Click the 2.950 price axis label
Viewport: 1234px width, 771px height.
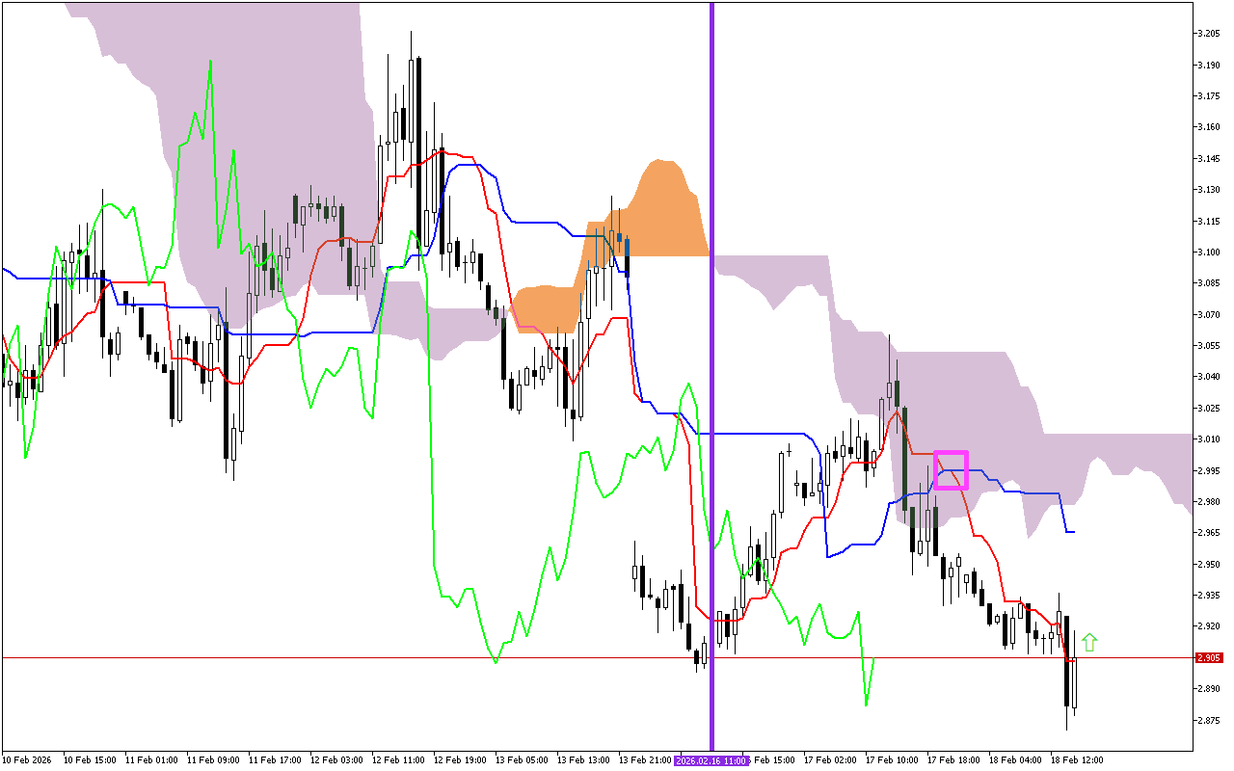[x=1209, y=565]
